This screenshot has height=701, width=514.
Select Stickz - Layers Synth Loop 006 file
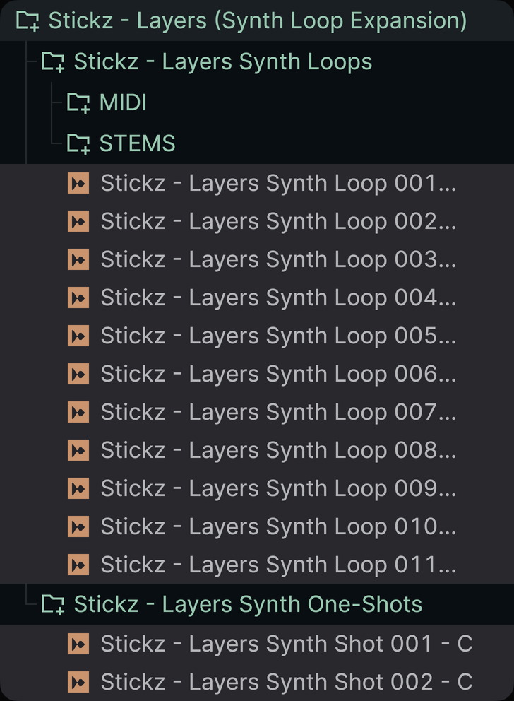tap(257, 374)
